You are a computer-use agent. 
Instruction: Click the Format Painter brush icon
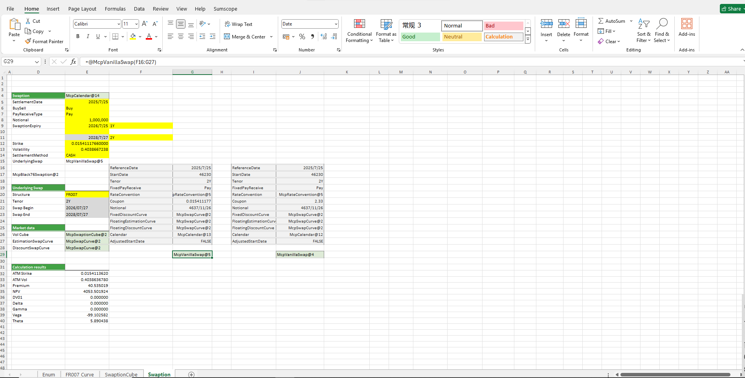[x=28, y=41]
